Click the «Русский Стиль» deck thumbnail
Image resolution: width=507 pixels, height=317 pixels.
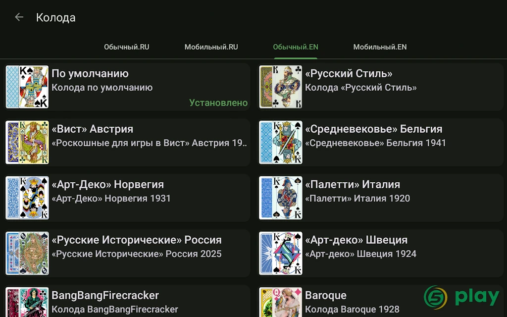[281, 87]
